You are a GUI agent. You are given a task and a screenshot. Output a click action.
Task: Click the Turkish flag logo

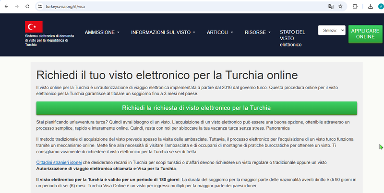tap(34, 27)
